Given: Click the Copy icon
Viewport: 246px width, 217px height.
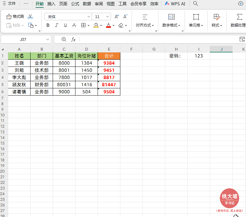Looking at the screenshot, I should (31, 25).
